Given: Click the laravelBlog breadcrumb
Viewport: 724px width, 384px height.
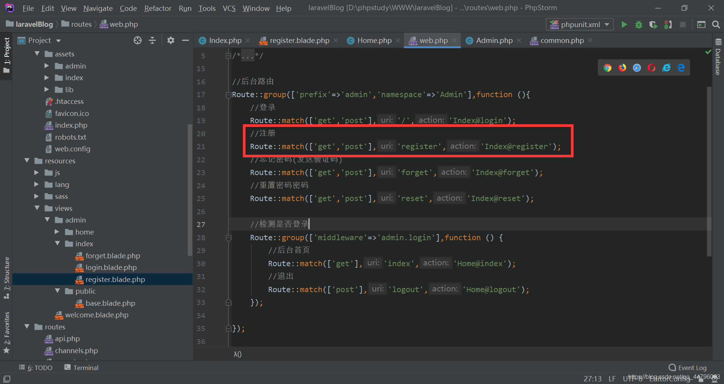Looking at the screenshot, I should [30, 24].
